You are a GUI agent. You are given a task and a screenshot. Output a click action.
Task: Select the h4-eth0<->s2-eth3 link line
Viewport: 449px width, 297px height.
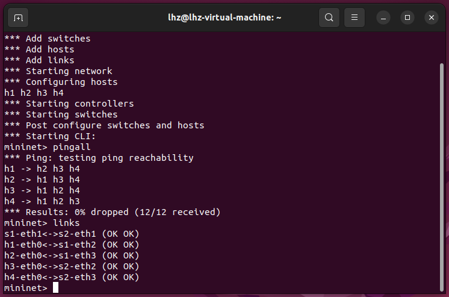pyautogui.click(x=72, y=277)
